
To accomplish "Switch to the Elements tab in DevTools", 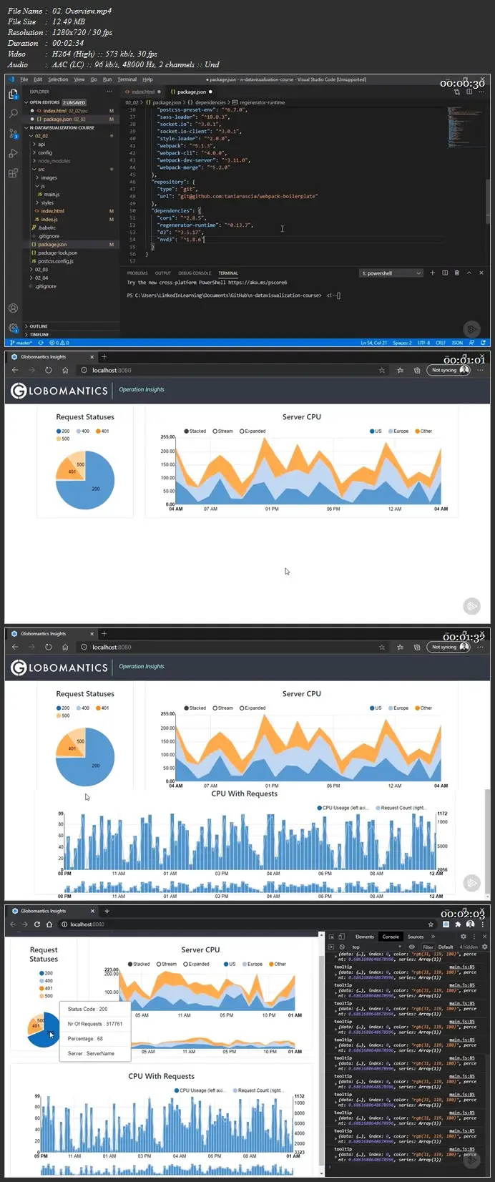I will pos(365,936).
